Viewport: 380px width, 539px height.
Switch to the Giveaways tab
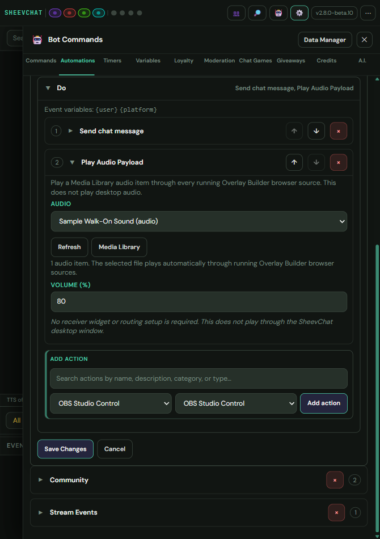291,61
